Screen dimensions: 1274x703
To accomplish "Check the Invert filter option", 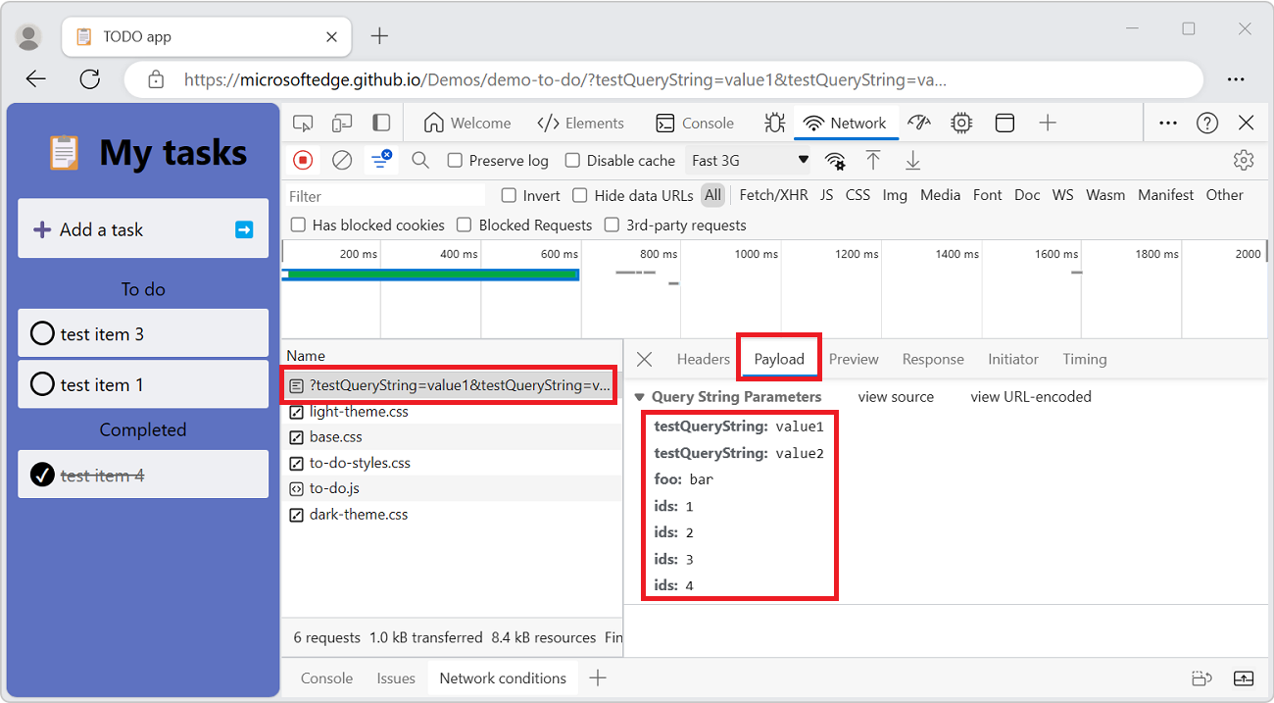I will tap(507, 195).
